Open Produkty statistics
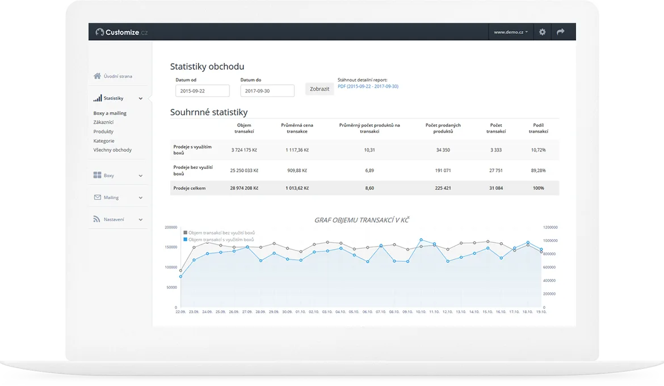 pos(103,132)
